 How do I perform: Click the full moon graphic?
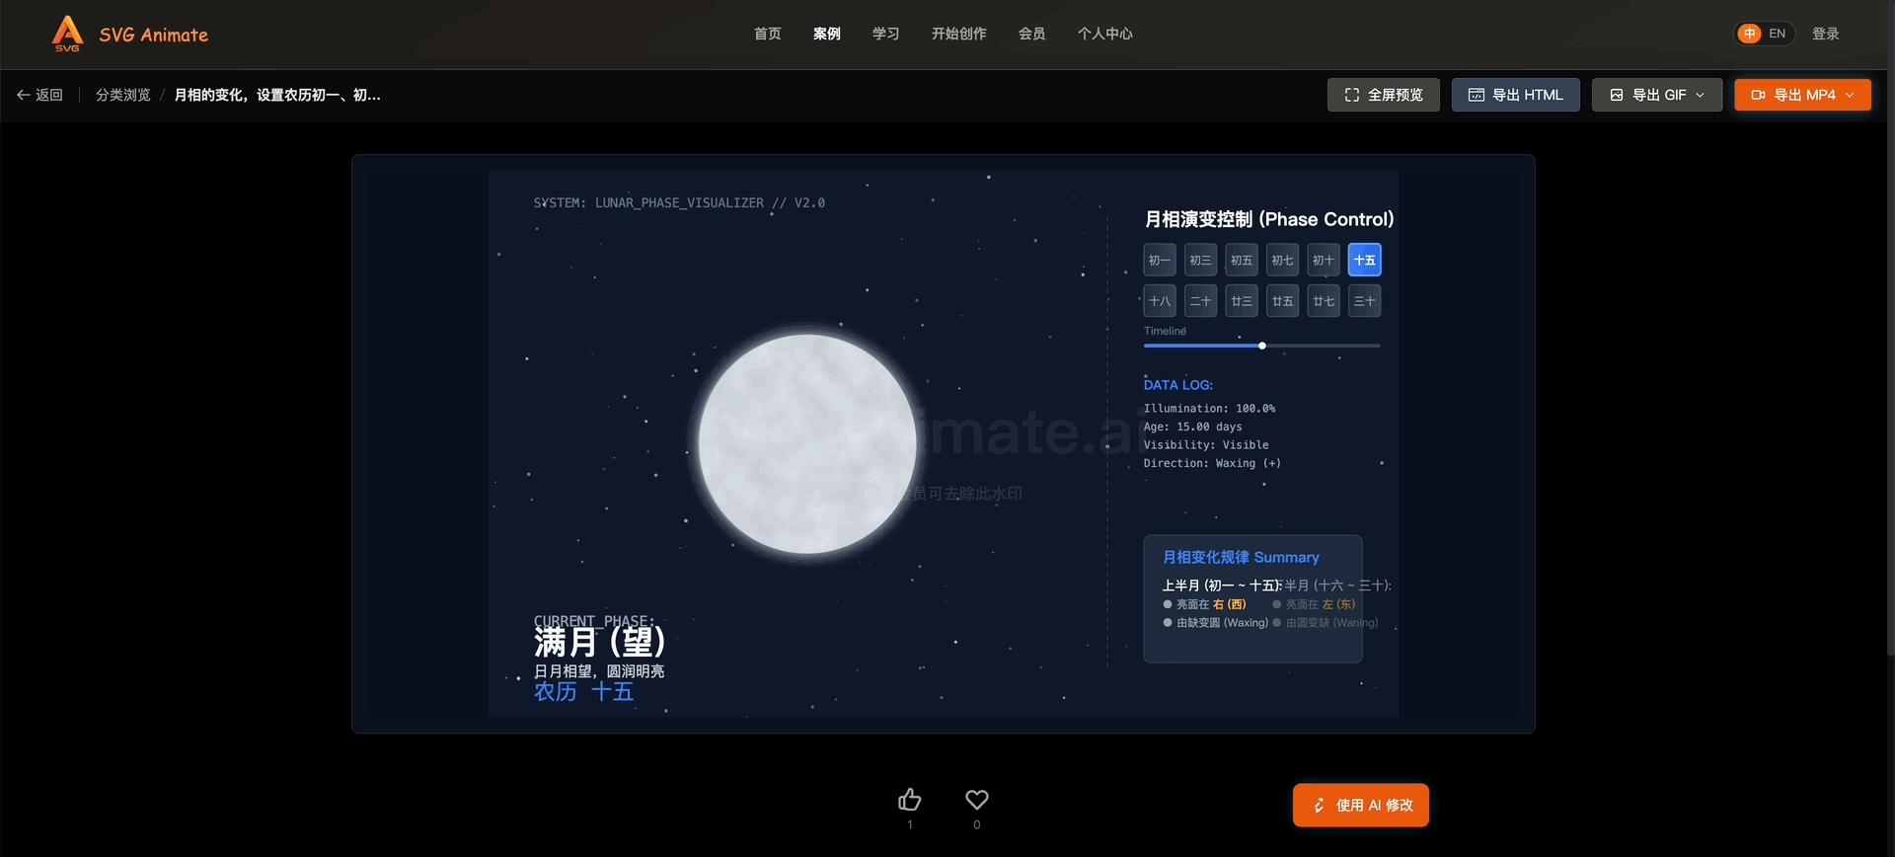[x=807, y=444]
